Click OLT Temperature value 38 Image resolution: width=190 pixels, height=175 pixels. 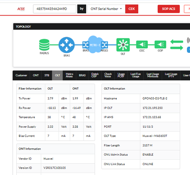49,117
